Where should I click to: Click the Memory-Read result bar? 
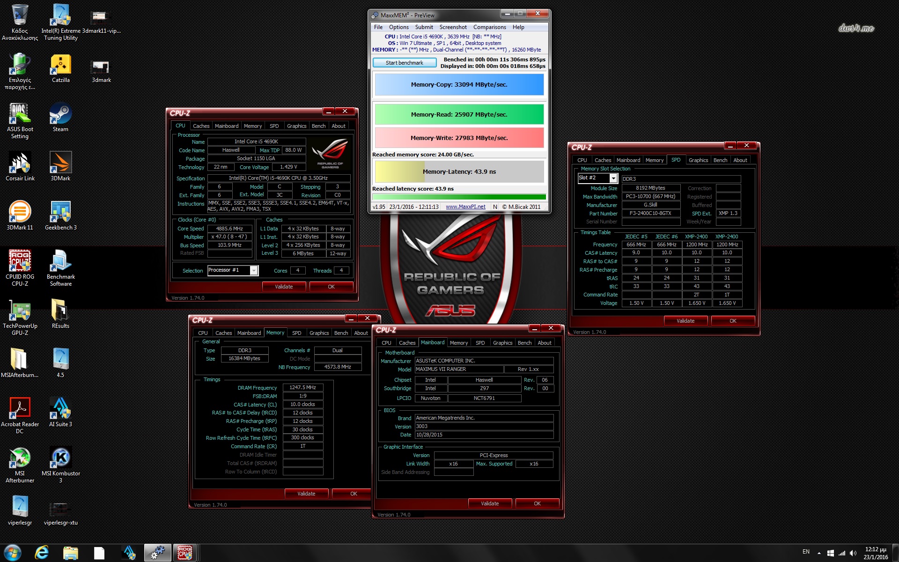(459, 114)
